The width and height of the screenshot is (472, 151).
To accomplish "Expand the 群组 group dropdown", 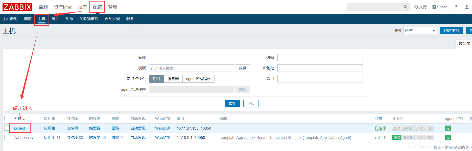I will 420,31.
